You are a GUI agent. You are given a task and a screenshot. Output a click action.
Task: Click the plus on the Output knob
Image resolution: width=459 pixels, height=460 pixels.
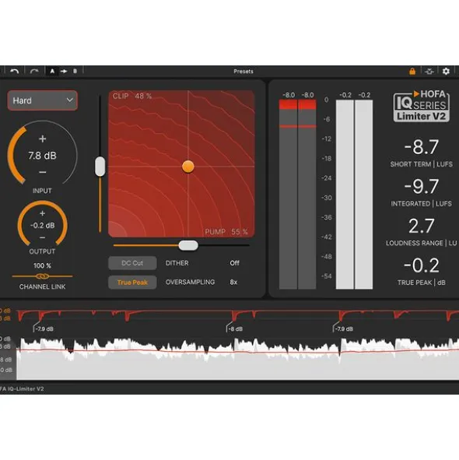click(42, 213)
